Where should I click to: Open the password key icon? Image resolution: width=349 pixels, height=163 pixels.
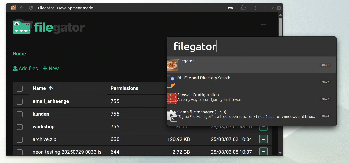[x=230, y=8]
